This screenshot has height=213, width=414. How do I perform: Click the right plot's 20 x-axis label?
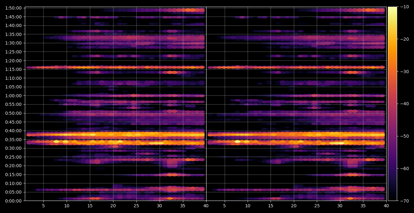click(x=294, y=206)
